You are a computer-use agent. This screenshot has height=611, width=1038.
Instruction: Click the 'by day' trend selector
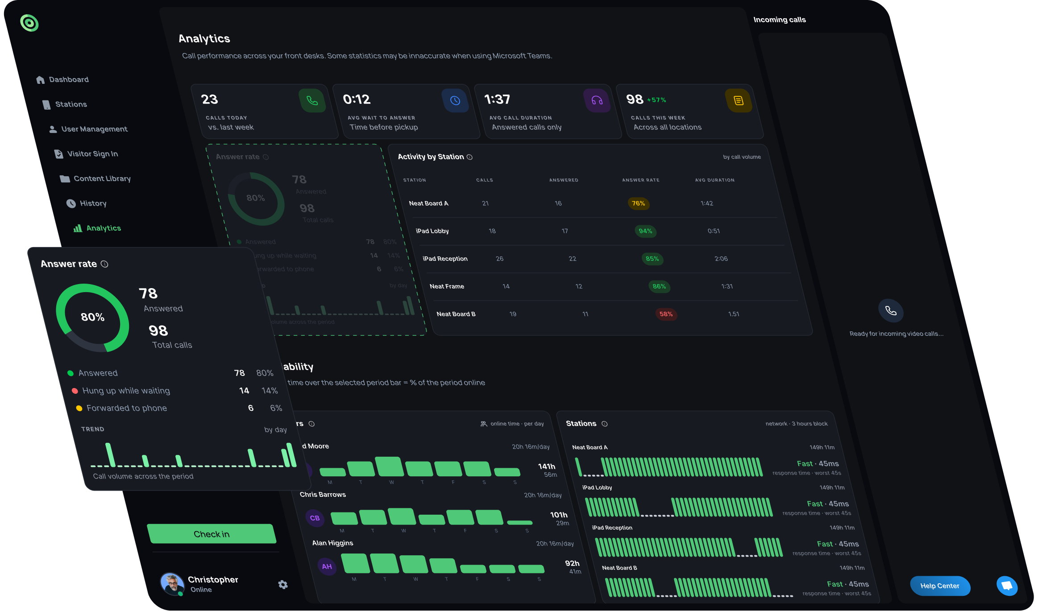[x=275, y=429]
